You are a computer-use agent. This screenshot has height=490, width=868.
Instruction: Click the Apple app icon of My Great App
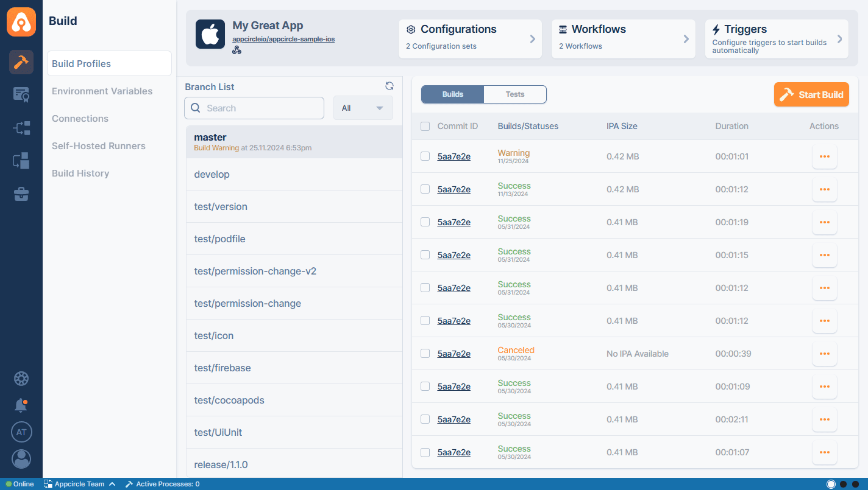pos(210,34)
